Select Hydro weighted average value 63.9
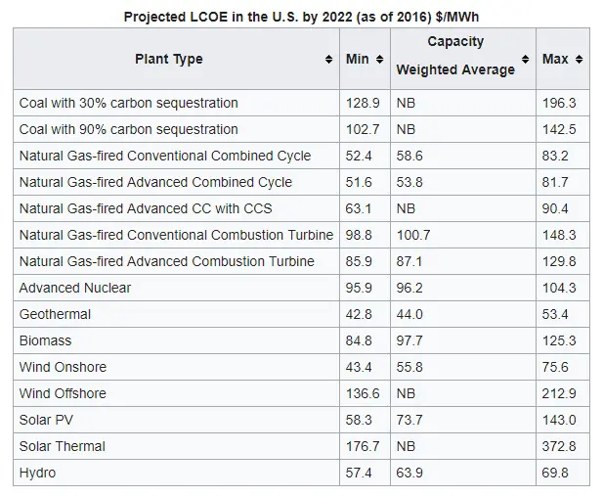Screen dimensions: 603x497 click(x=409, y=473)
